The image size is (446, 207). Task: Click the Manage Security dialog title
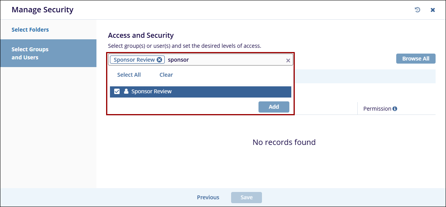tap(42, 10)
